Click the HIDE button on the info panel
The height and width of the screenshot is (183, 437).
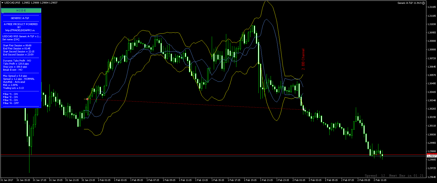pos(21,10)
